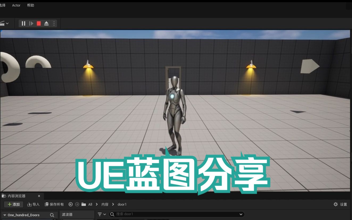Click the 滤波器 filters panel header
Image resolution: width=352 pixels, height=220 pixels.
pyautogui.click(x=77, y=214)
